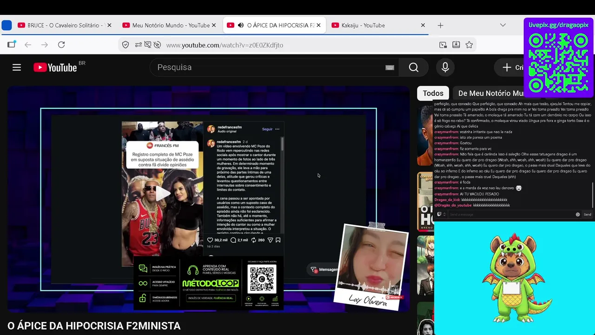Go forward with the browser forward arrow
595x335 pixels.
pos(45,45)
